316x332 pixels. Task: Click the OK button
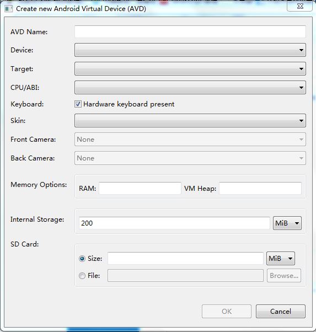[x=227, y=311]
